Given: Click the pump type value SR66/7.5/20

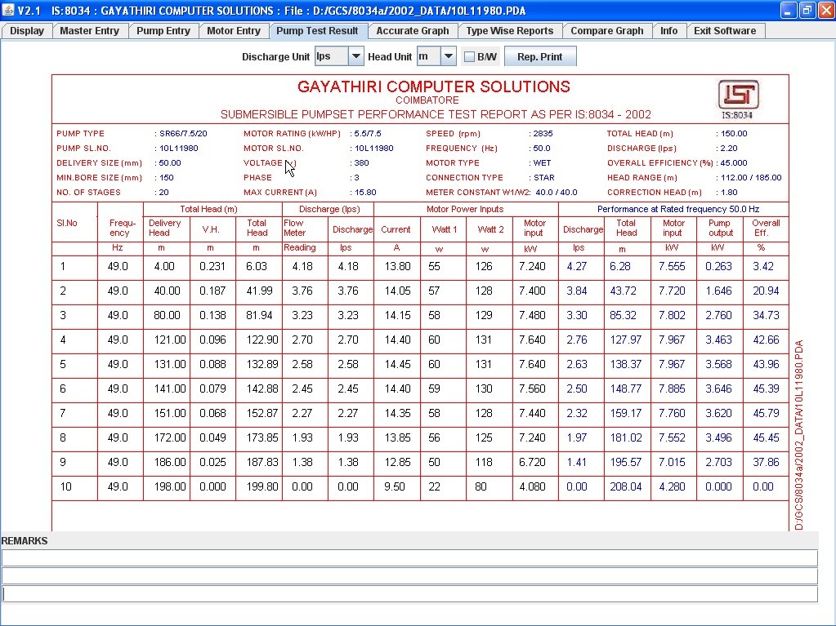Looking at the screenshot, I should coord(183,134).
